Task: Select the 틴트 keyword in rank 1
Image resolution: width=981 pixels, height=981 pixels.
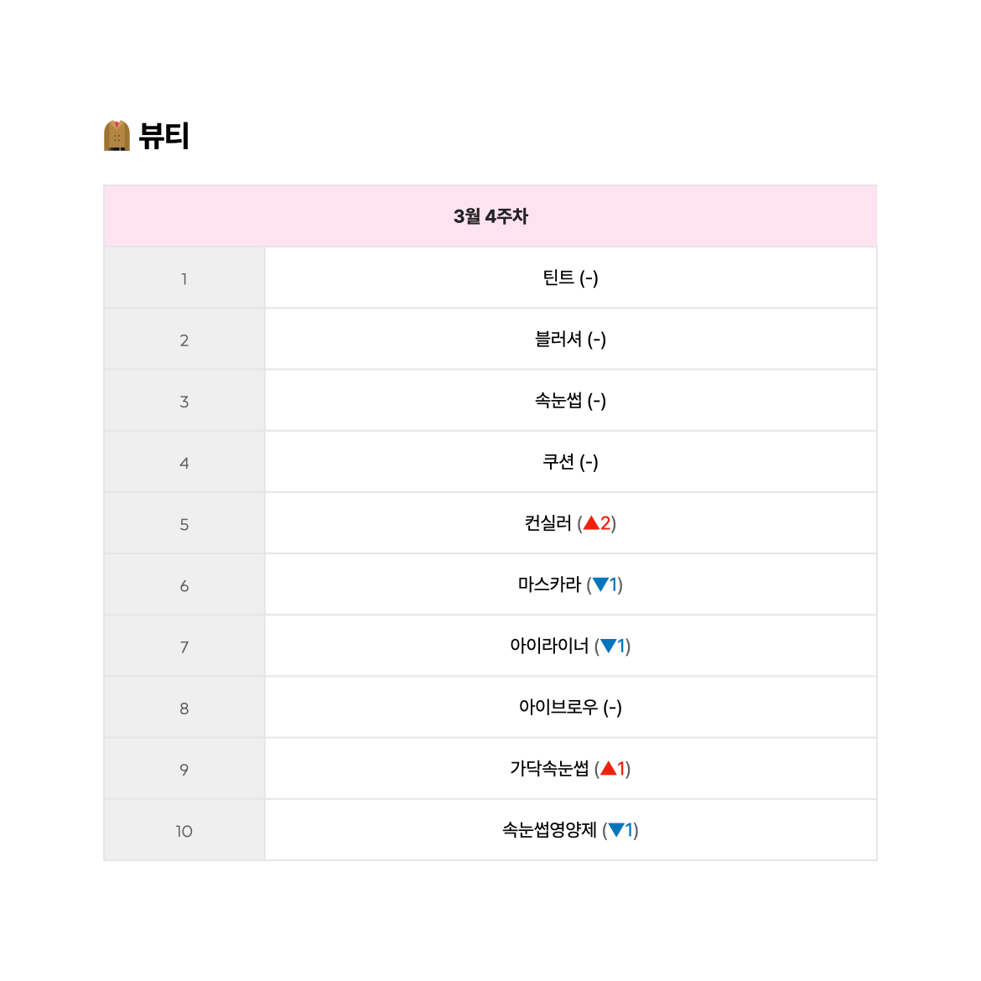Action: (x=558, y=278)
